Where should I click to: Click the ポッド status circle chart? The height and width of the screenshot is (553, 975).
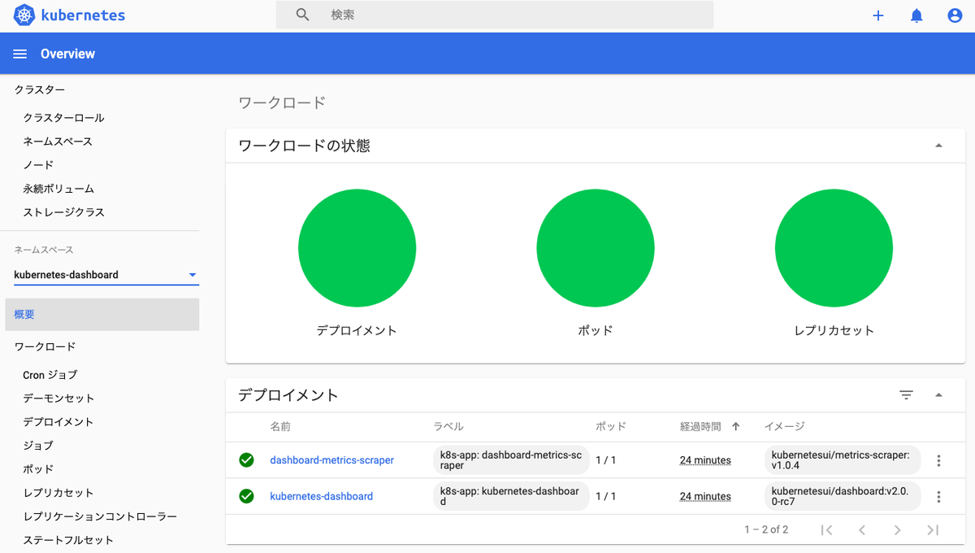[x=596, y=248]
